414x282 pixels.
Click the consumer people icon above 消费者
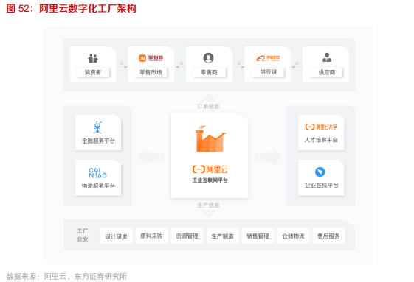coord(93,58)
